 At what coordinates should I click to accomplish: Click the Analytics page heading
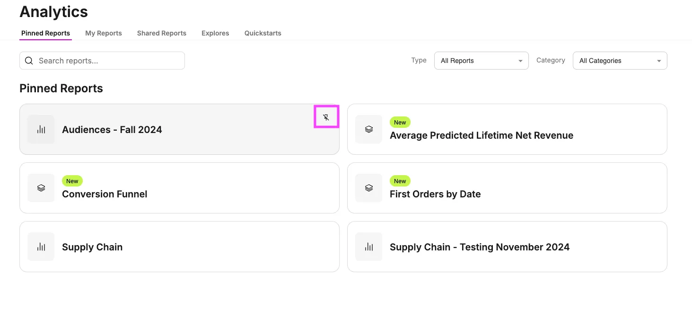[54, 12]
